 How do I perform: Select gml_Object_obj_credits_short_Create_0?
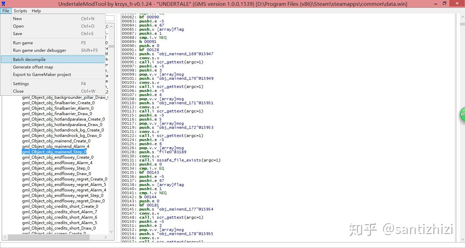tap(60, 206)
